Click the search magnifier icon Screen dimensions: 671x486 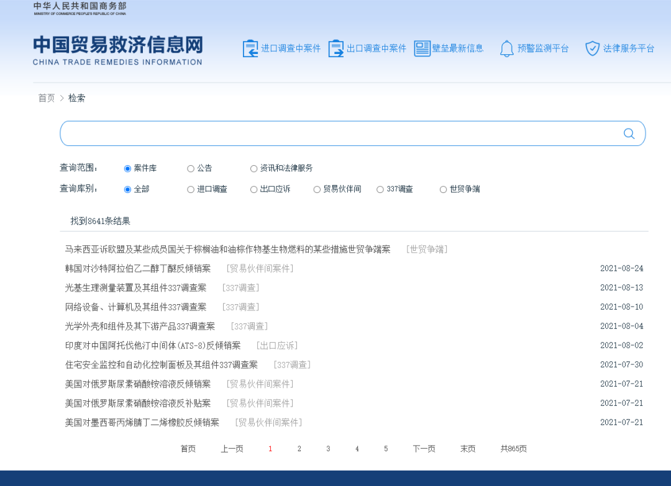pyautogui.click(x=628, y=133)
